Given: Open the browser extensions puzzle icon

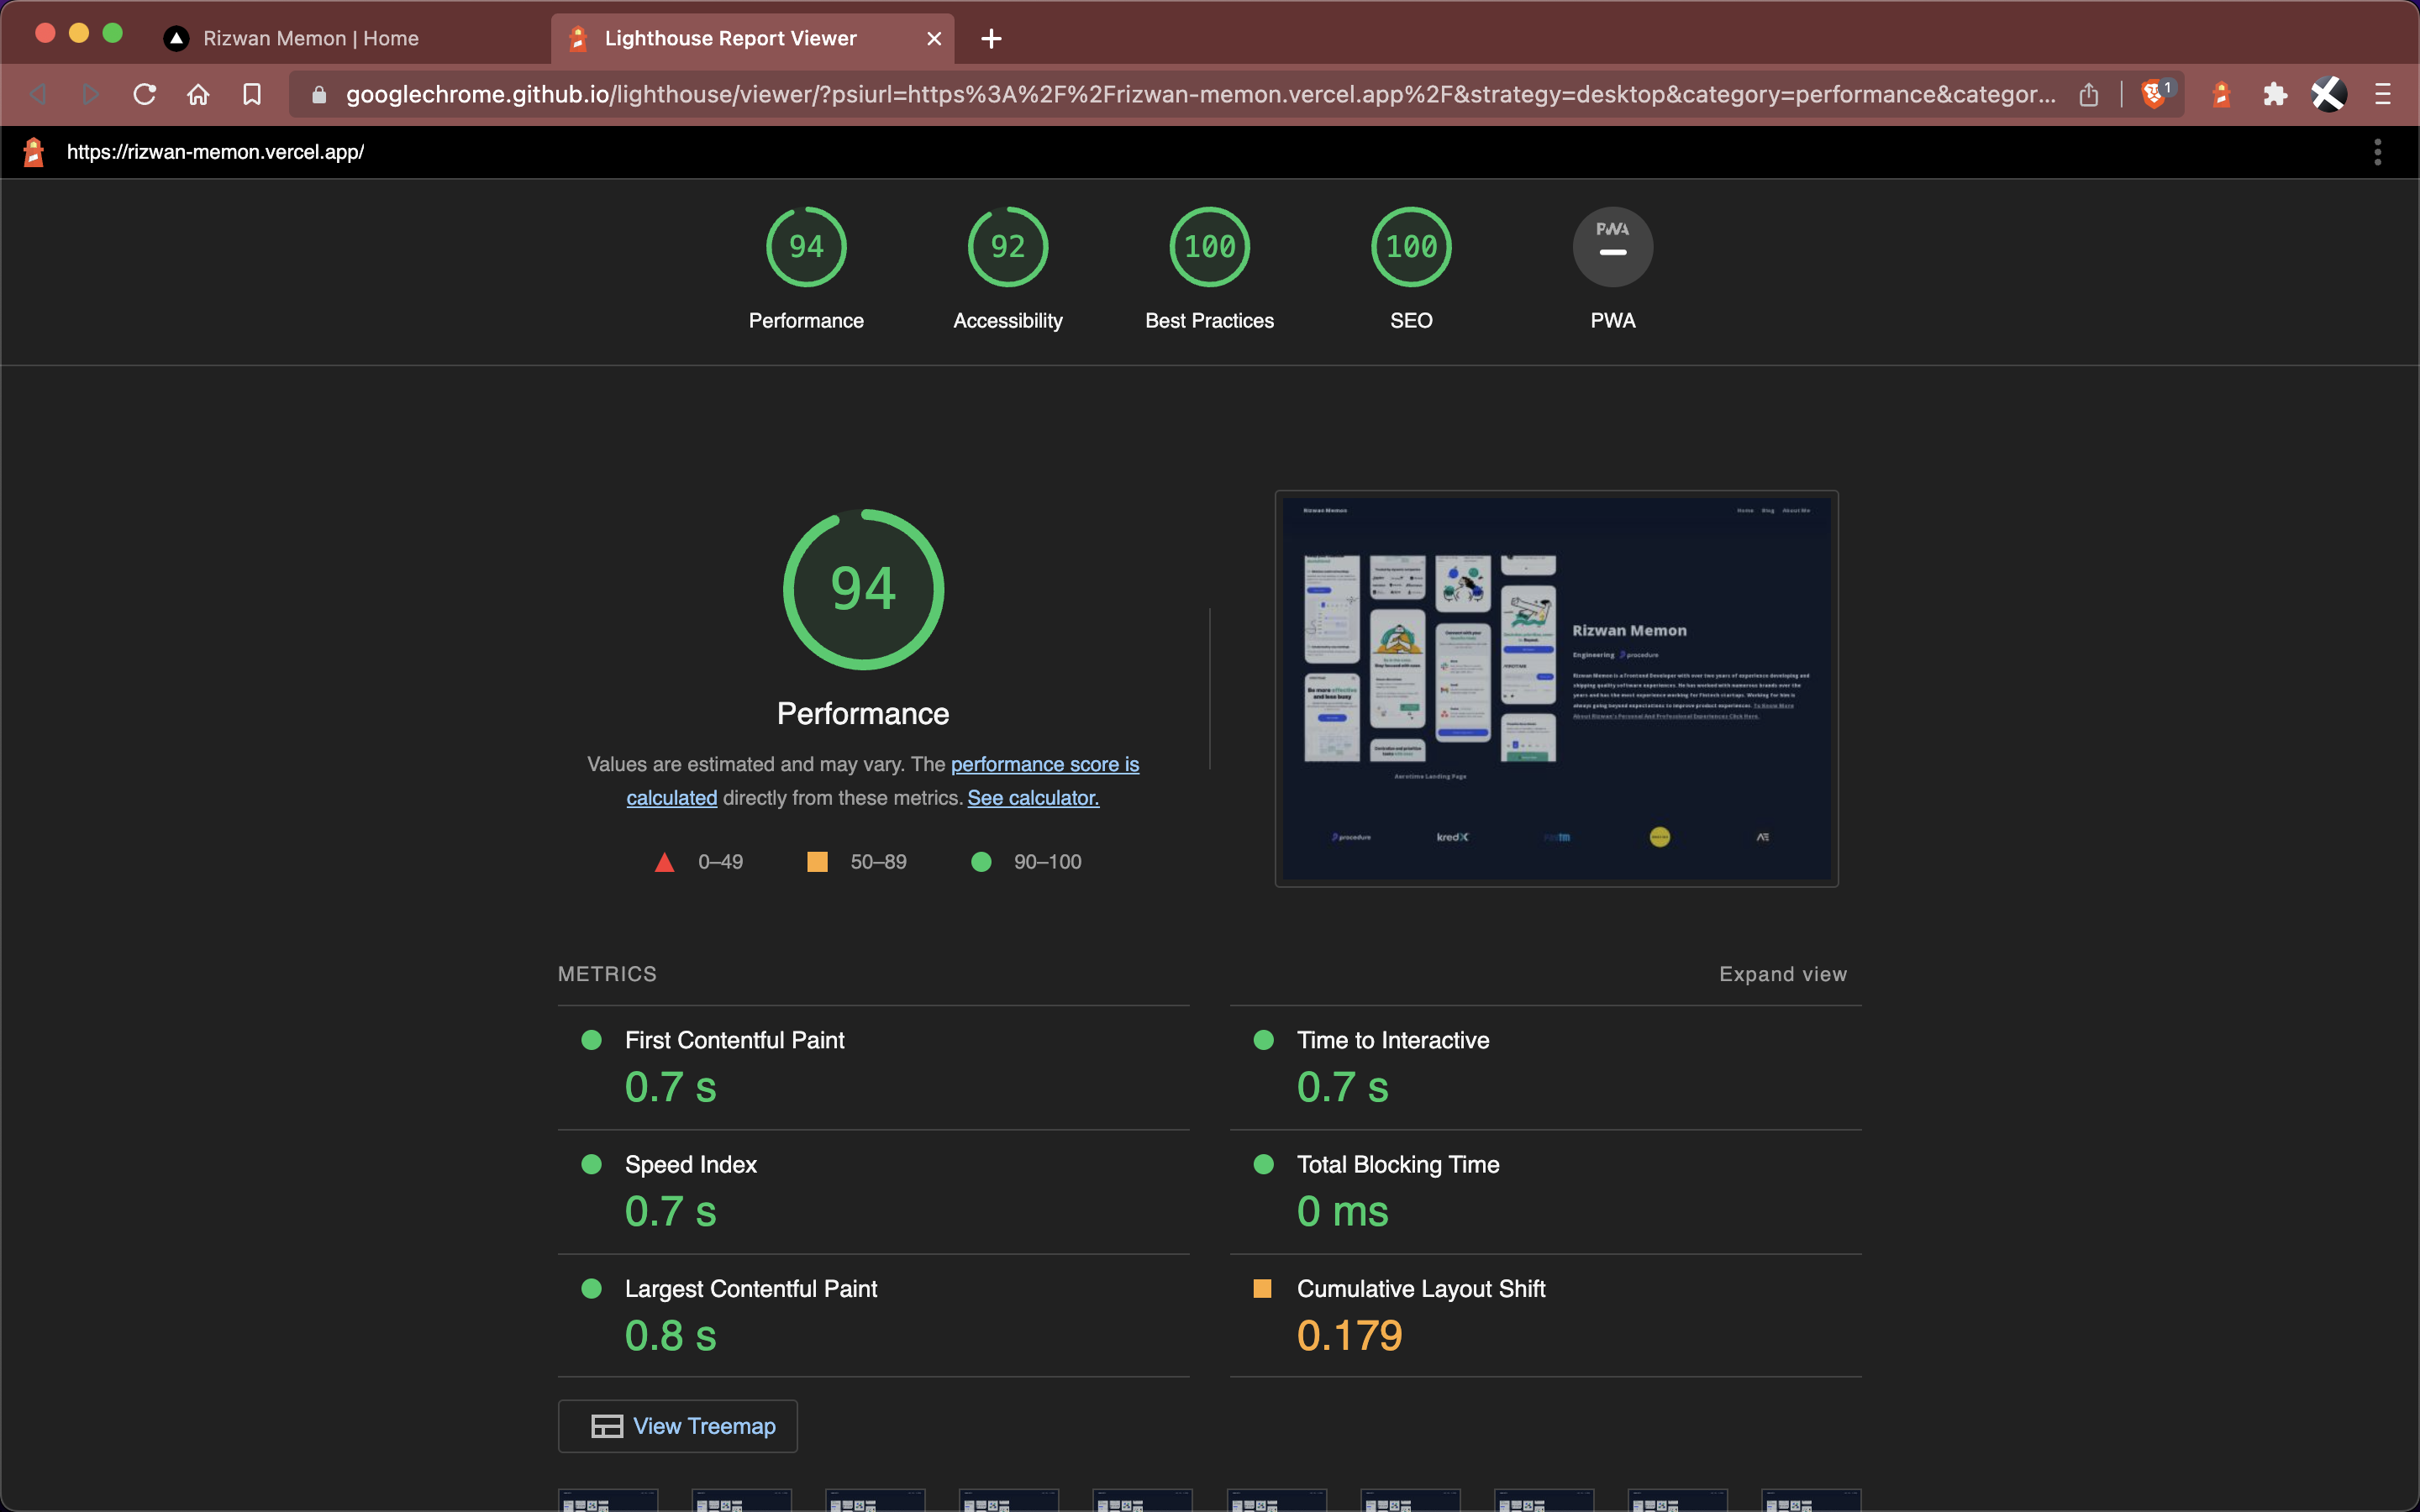Looking at the screenshot, I should [2274, 94].
